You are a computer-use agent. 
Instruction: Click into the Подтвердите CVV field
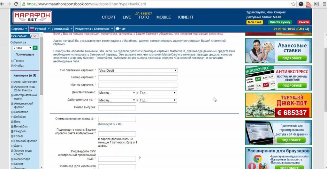117,159
